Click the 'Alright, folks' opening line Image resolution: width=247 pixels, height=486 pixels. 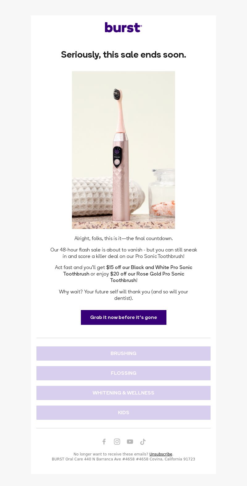(x=124, y=239)
